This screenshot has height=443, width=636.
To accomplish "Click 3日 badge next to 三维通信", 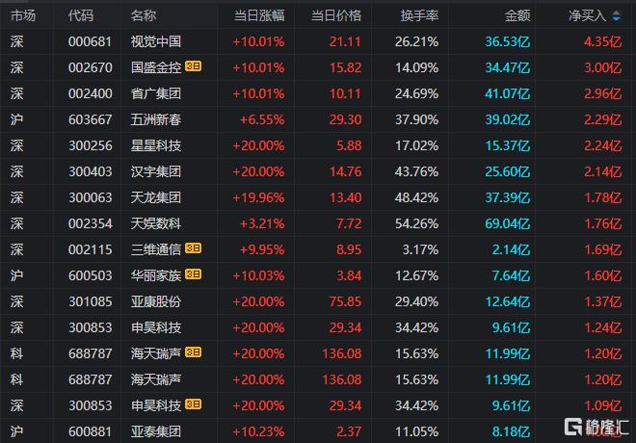I will [193, 248].
